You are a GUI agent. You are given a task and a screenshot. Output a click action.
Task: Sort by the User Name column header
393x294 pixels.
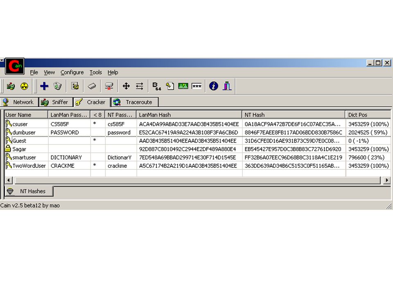tap(26, 115)
